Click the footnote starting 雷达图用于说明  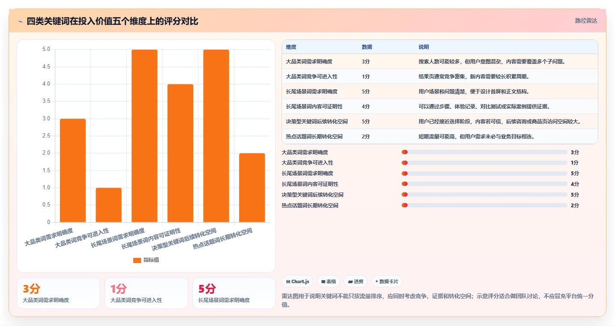438,300
